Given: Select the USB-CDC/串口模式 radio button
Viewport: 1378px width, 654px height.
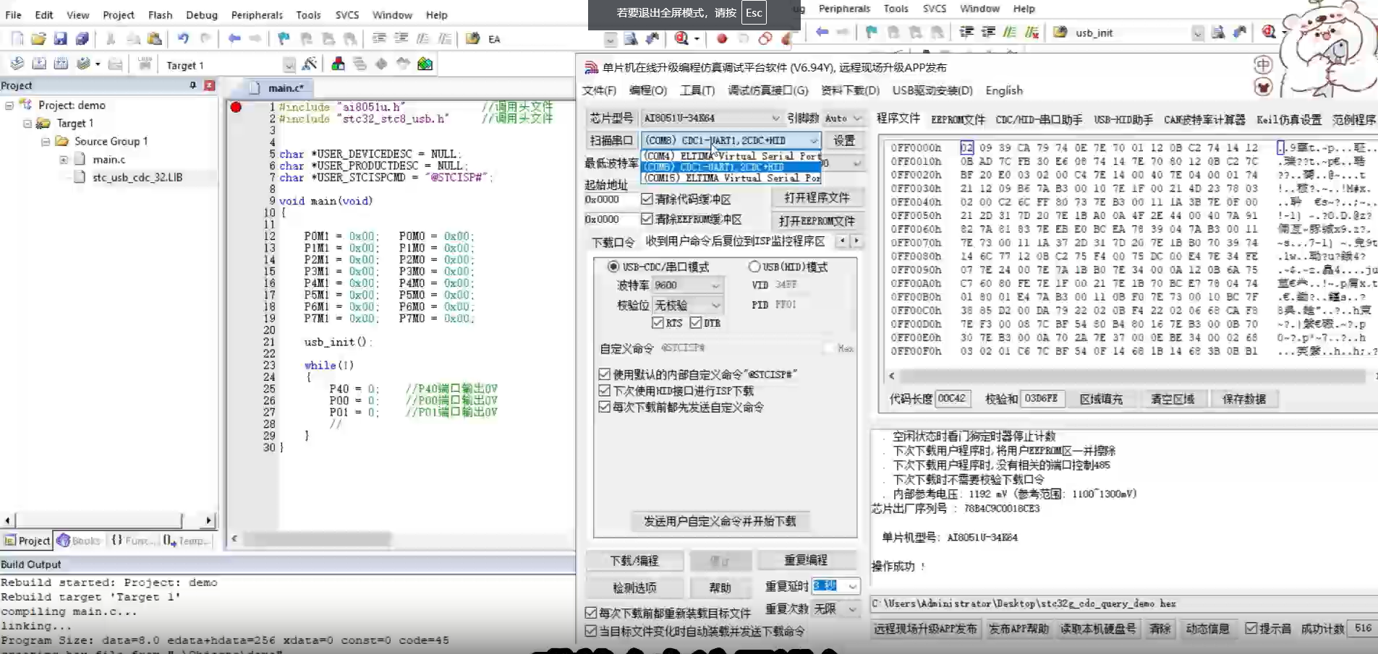Looking at the screenshot, I should (x=613, y=267).
